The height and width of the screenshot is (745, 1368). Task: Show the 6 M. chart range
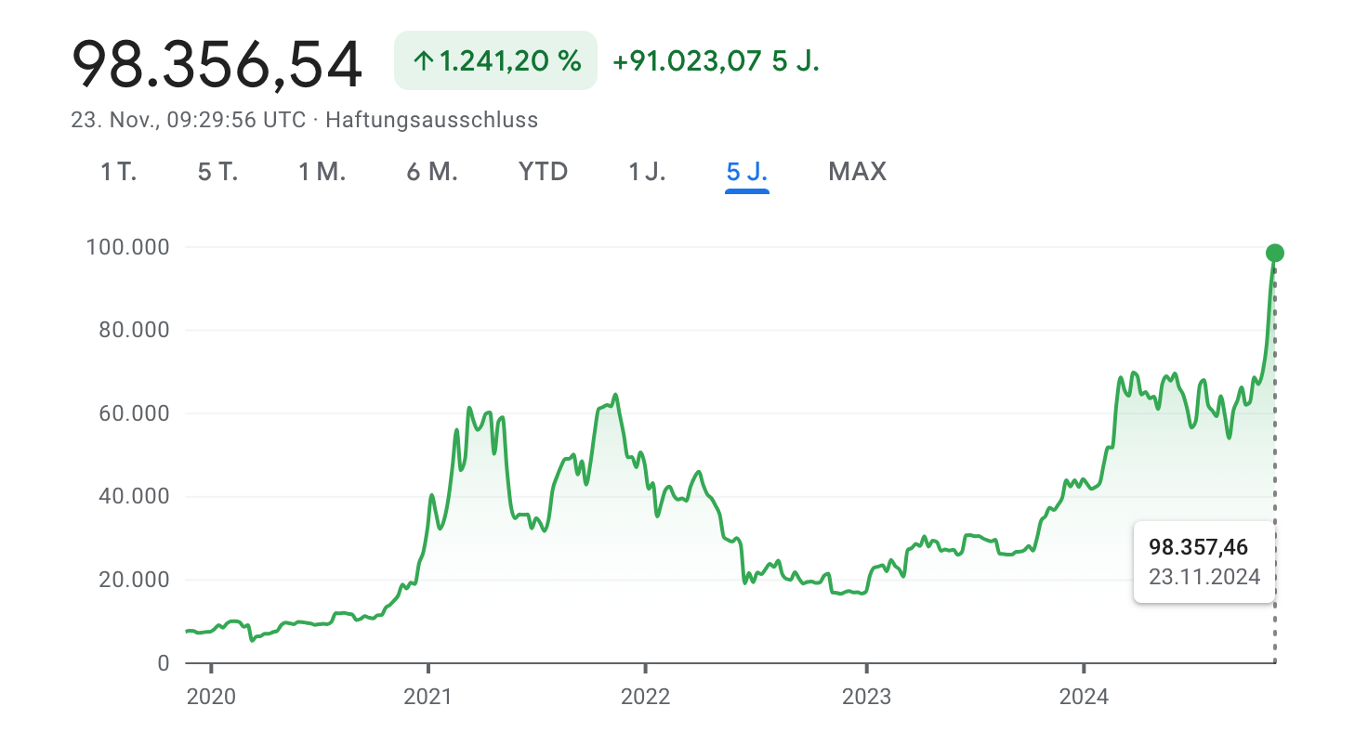click(432, 172)
